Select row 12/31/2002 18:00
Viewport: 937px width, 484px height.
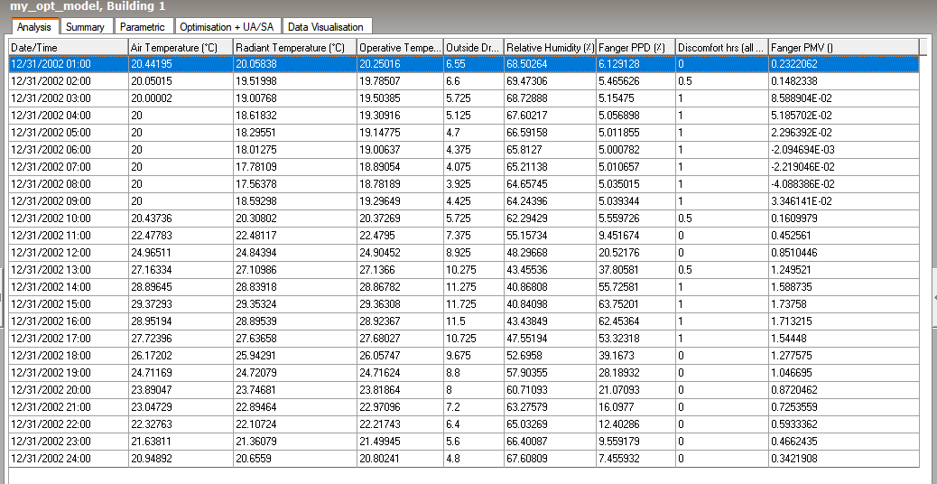point(464,356)
